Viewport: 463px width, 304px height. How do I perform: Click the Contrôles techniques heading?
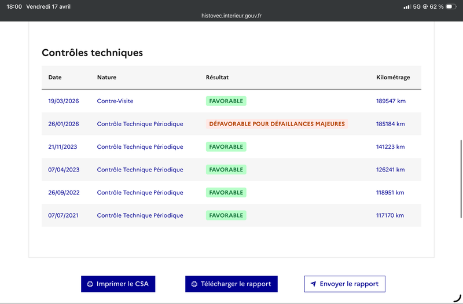pyautogui.click(x=92, y=53)
